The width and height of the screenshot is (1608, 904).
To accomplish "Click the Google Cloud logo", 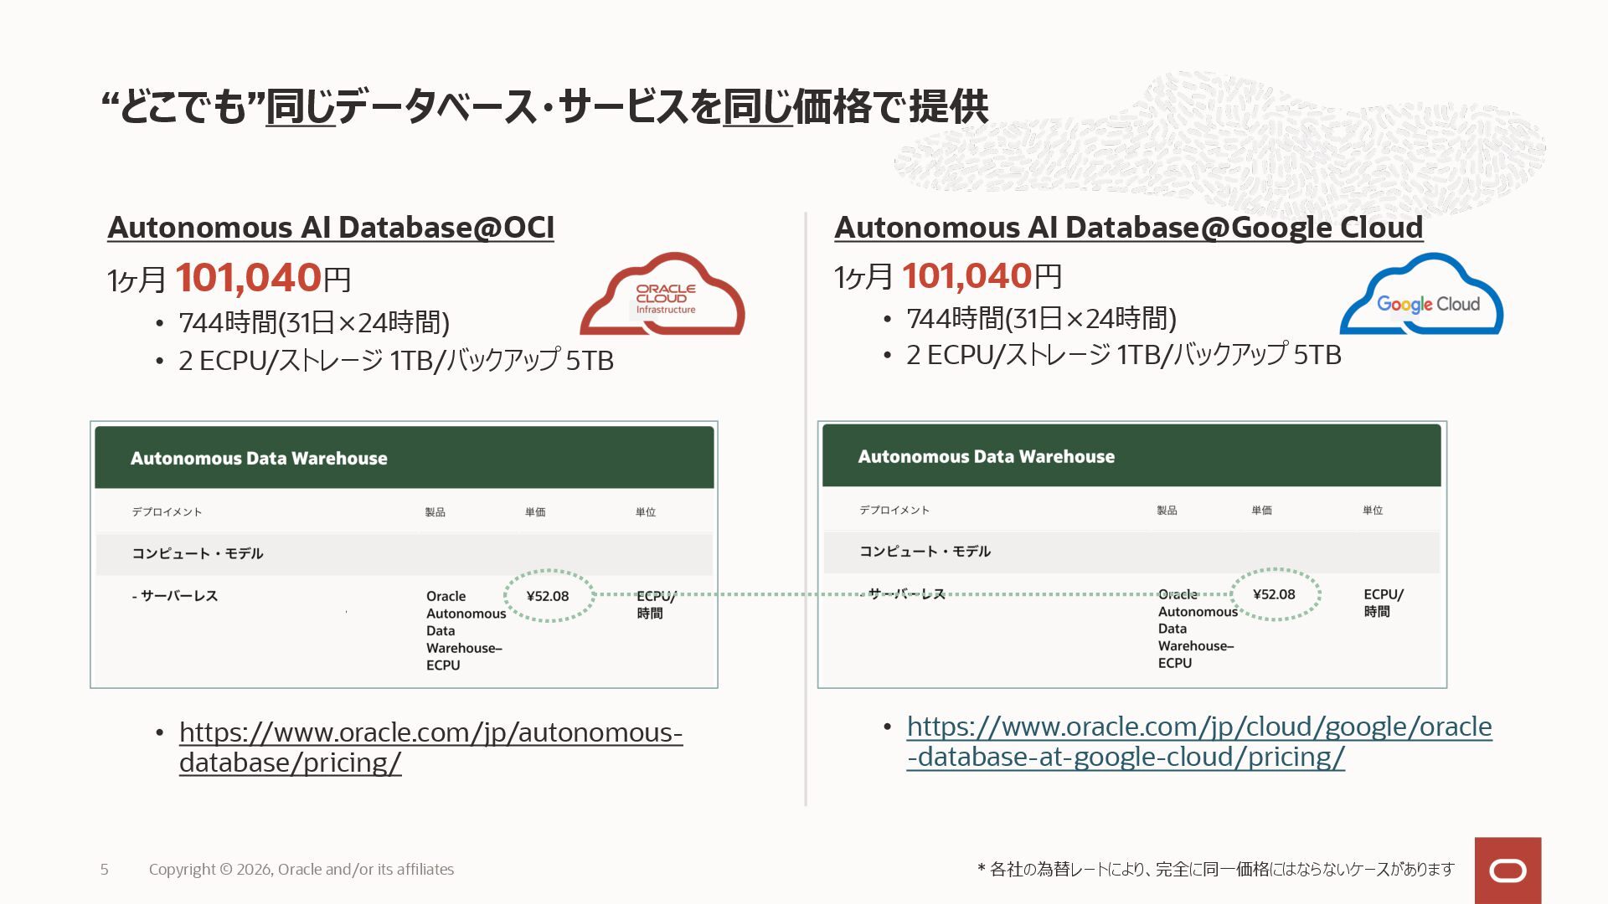I will point(1422,295).
